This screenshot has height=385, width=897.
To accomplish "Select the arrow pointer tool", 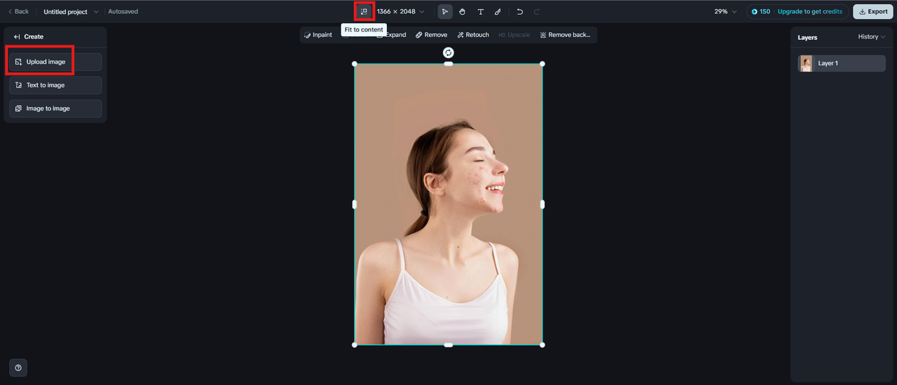I will [x=445, y=11].
